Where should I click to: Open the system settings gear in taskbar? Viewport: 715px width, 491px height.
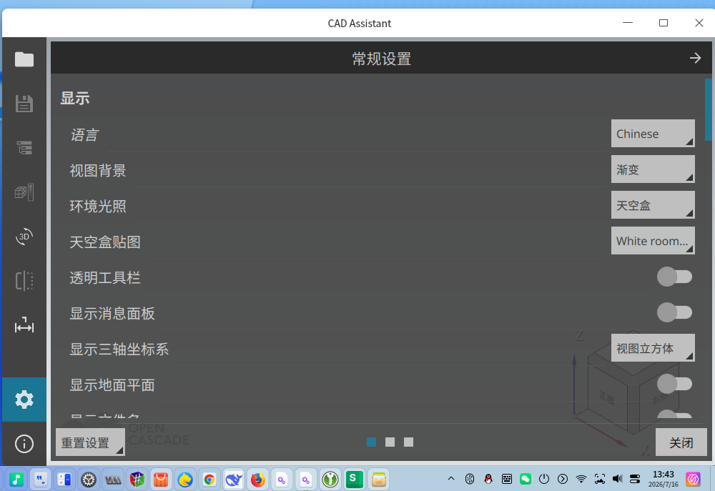[x=89, y=480]
